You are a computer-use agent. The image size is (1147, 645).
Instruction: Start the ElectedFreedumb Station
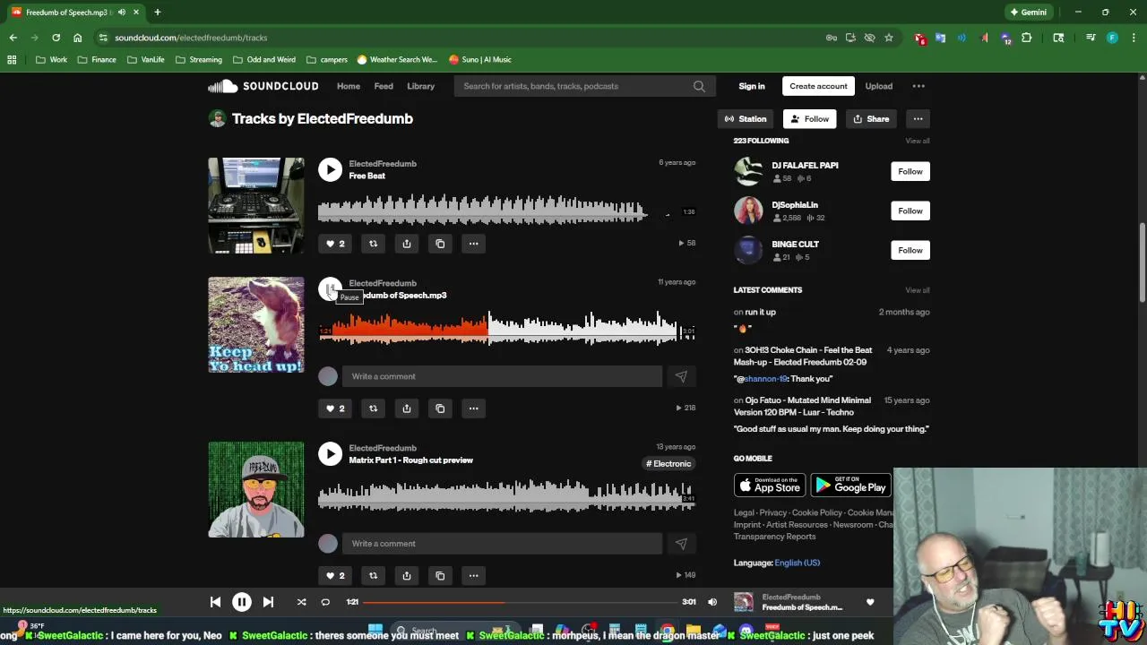tap(746, 119)
